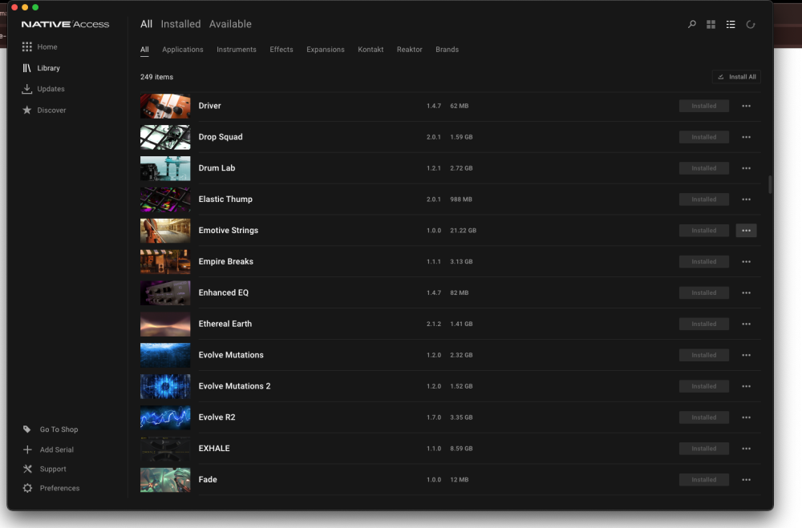Click the Native Access logo

(65, 24)
